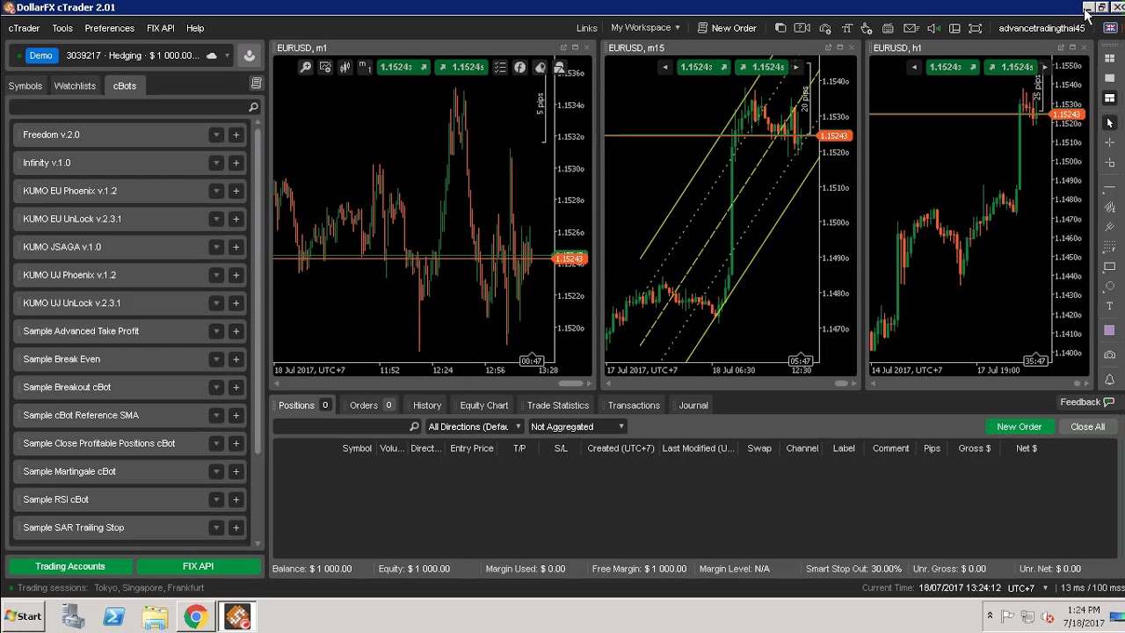The height and width of the screenshot is (633, 1125).
Task: Open chart settings icon on EURUSD m1
Action: click(325, 68)
